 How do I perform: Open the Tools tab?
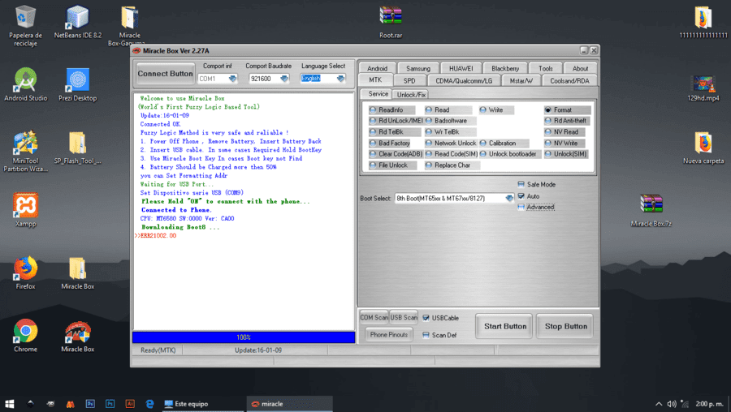tap(545, 68)
